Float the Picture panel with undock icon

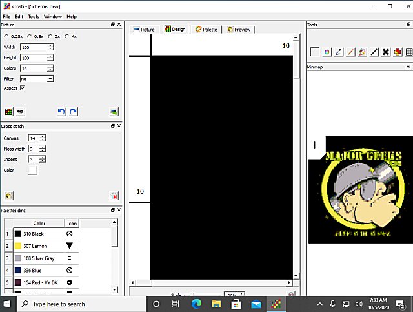tap(113, 25)
